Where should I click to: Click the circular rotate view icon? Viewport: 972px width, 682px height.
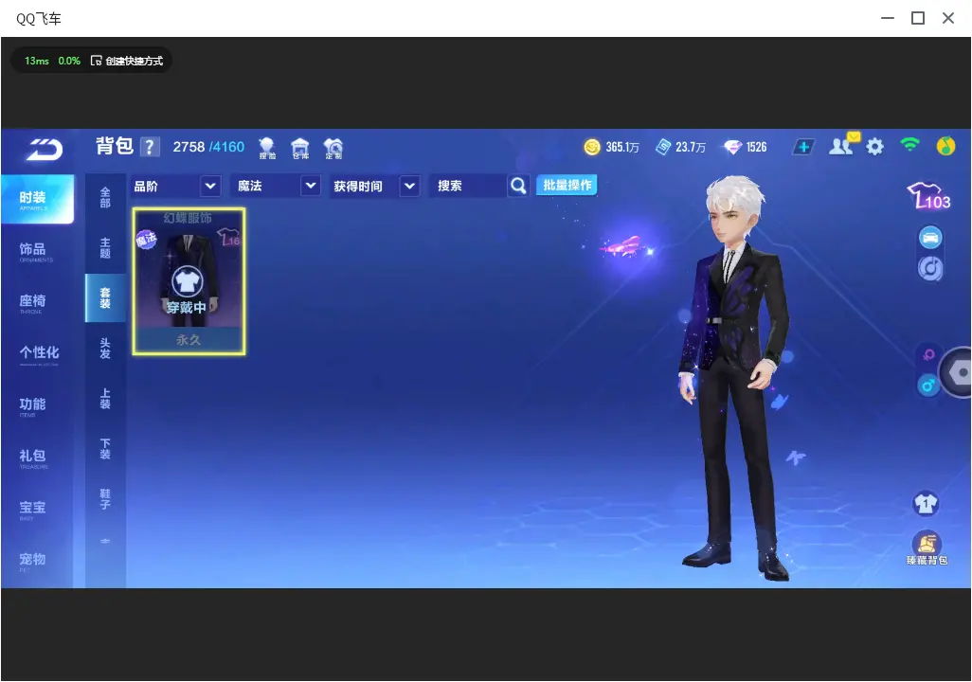coord(930,268)
